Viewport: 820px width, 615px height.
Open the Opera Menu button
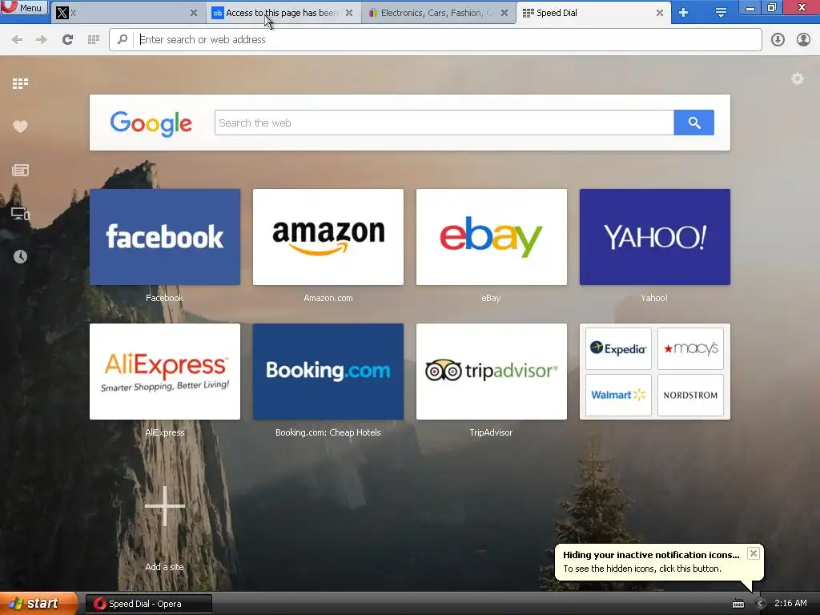click(x=24, y=8)
